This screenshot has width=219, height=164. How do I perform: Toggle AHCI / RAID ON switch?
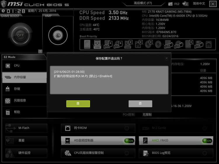click(x=207, y=141)
